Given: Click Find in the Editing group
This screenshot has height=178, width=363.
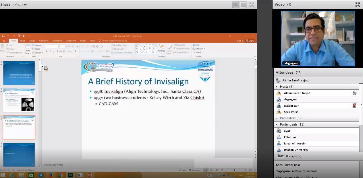Looking at the screenshot, I should [196, 45].
